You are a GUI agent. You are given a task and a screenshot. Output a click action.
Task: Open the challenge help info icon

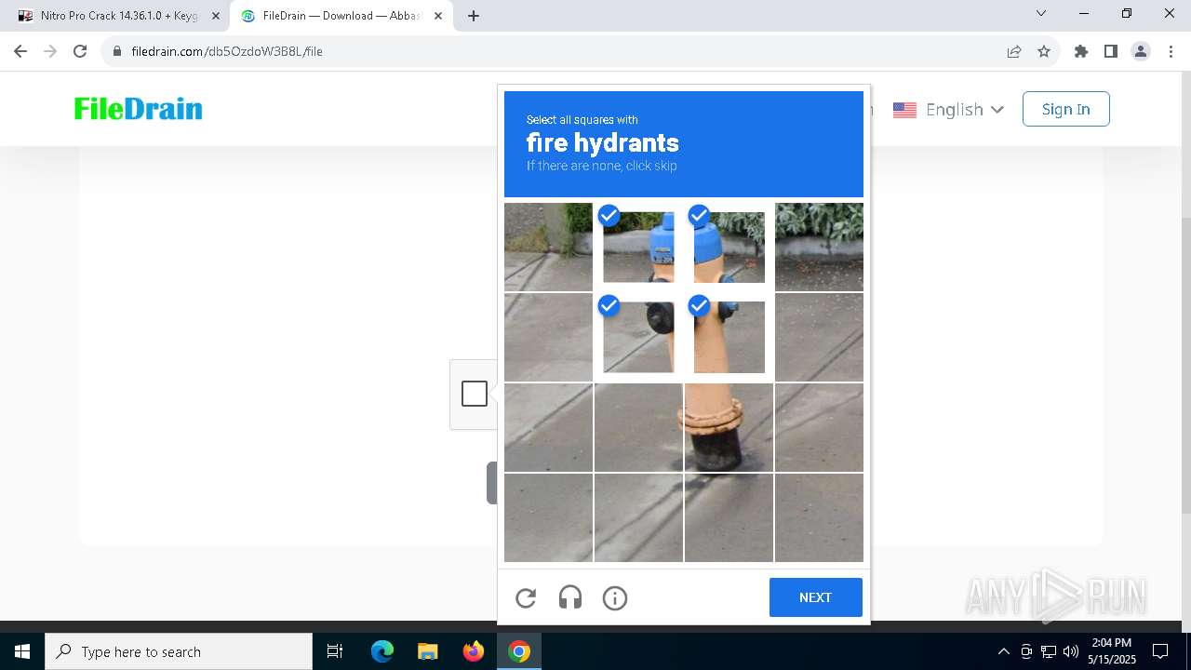615,597
